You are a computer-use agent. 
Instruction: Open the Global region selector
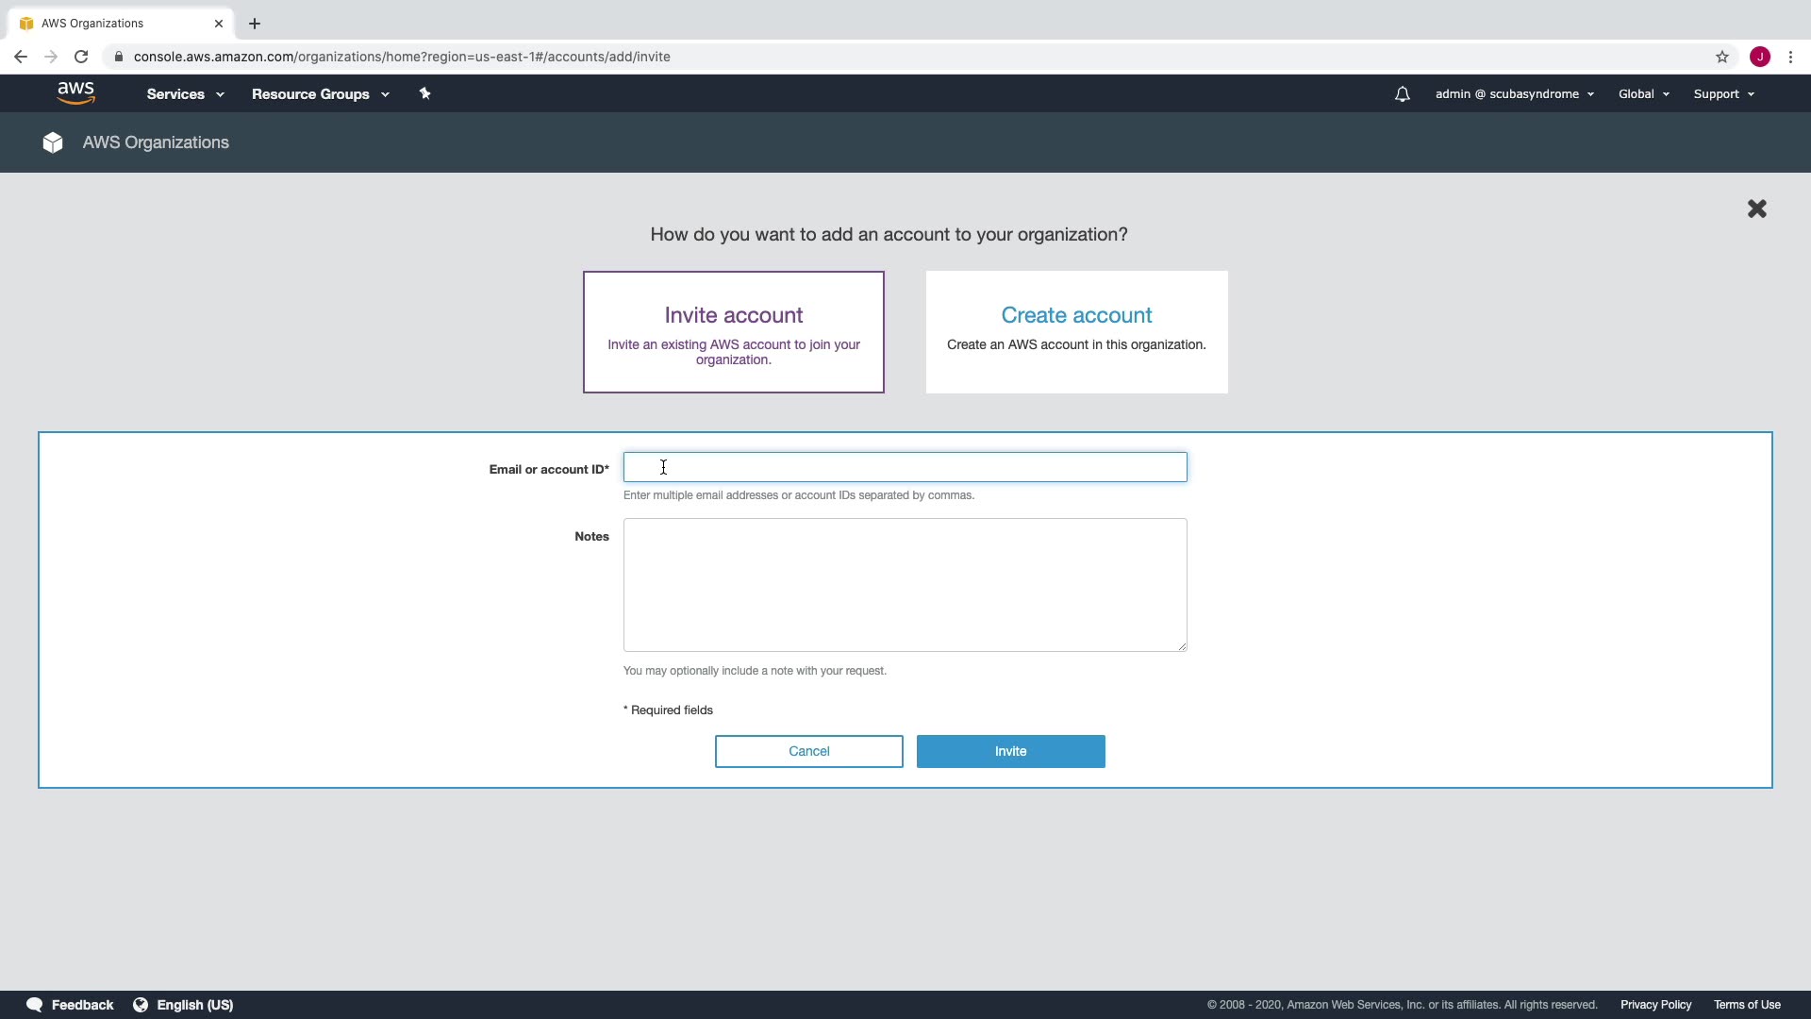(1643, 94)
